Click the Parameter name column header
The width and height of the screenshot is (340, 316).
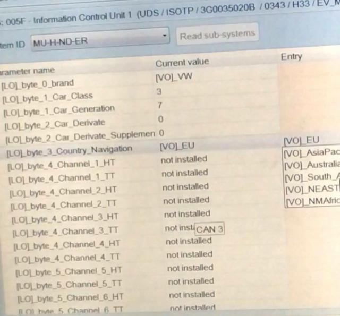[x=27, y=71]
